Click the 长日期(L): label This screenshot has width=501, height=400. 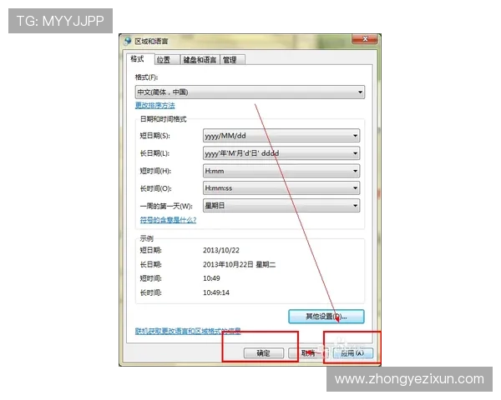[154, 153]
